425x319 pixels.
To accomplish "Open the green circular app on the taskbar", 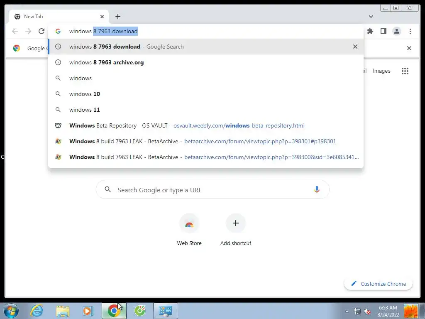I will coord(140,311).
